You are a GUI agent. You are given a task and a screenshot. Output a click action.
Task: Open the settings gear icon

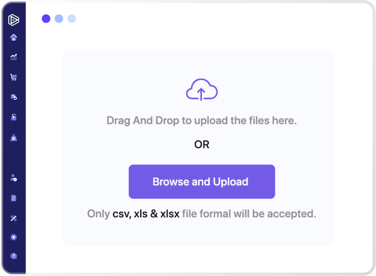[14, 237]
